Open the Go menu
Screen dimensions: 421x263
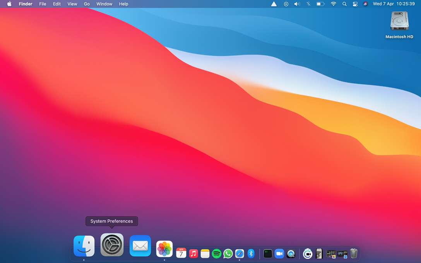(87, 4)
